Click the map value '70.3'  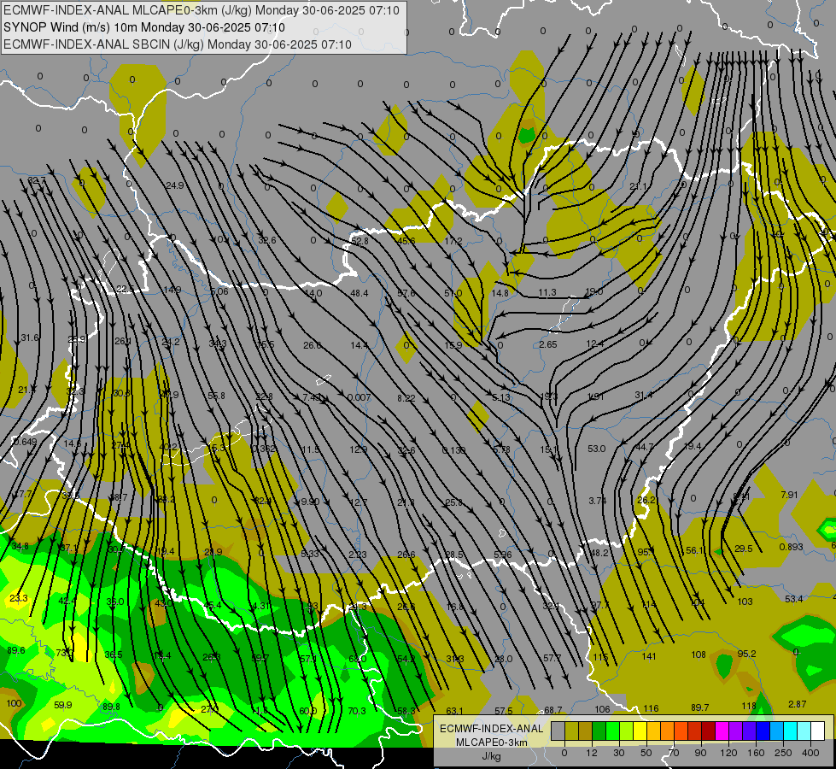click(x=357, y=711)
